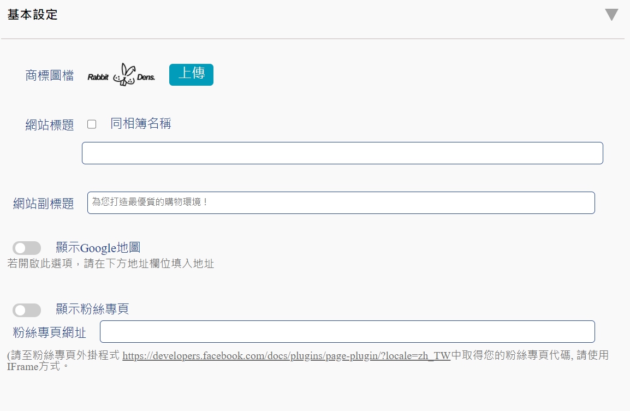Focus the 粉絲專頁網址 input field
The image size is (630, 411).
pyautogui.click(x=347, y=331)
